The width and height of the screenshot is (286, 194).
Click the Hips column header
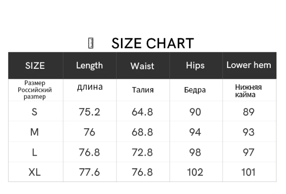click(x=195, y=65)
